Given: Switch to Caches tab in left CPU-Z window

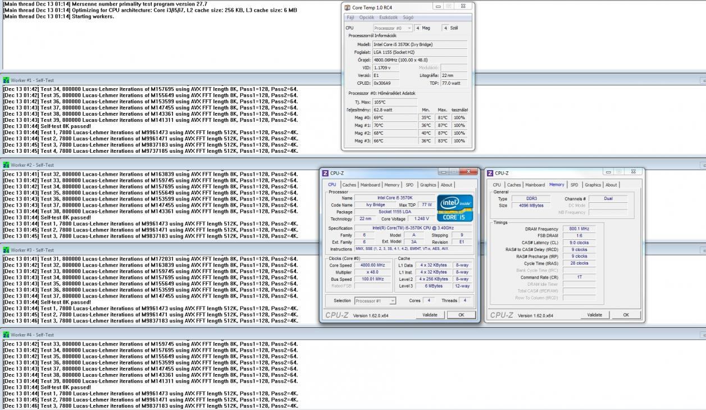Looking at the screenshot, I should (x=349, y=185).
